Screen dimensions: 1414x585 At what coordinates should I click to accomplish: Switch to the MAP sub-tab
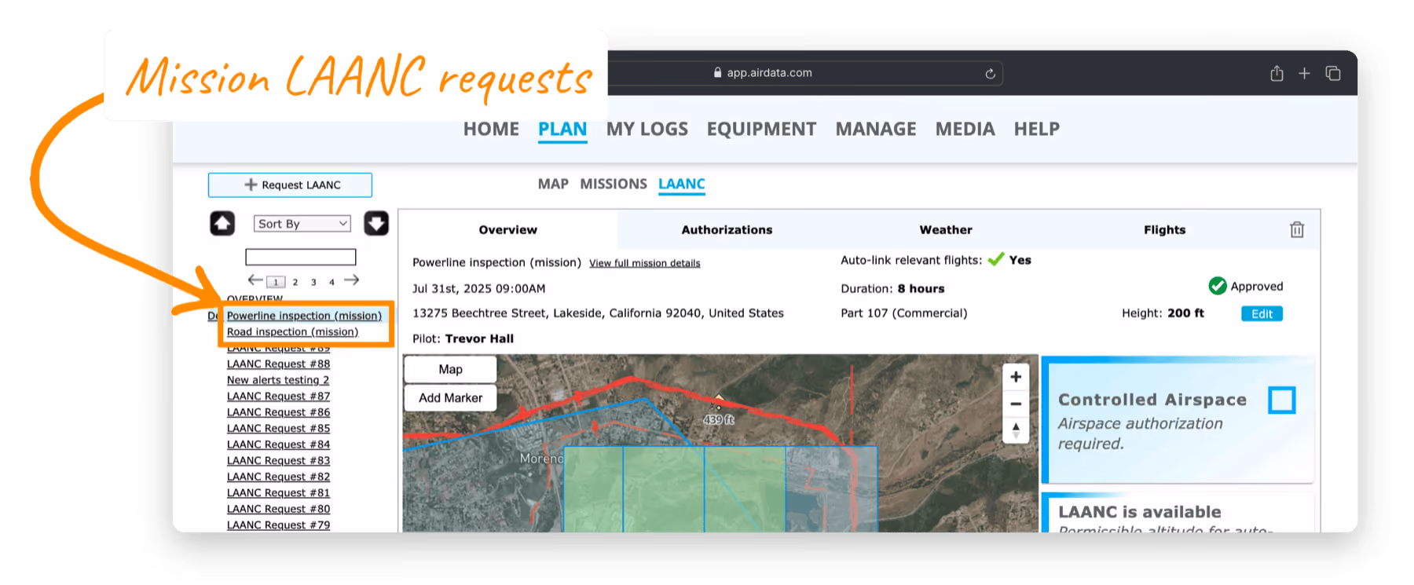click(553, 184)
